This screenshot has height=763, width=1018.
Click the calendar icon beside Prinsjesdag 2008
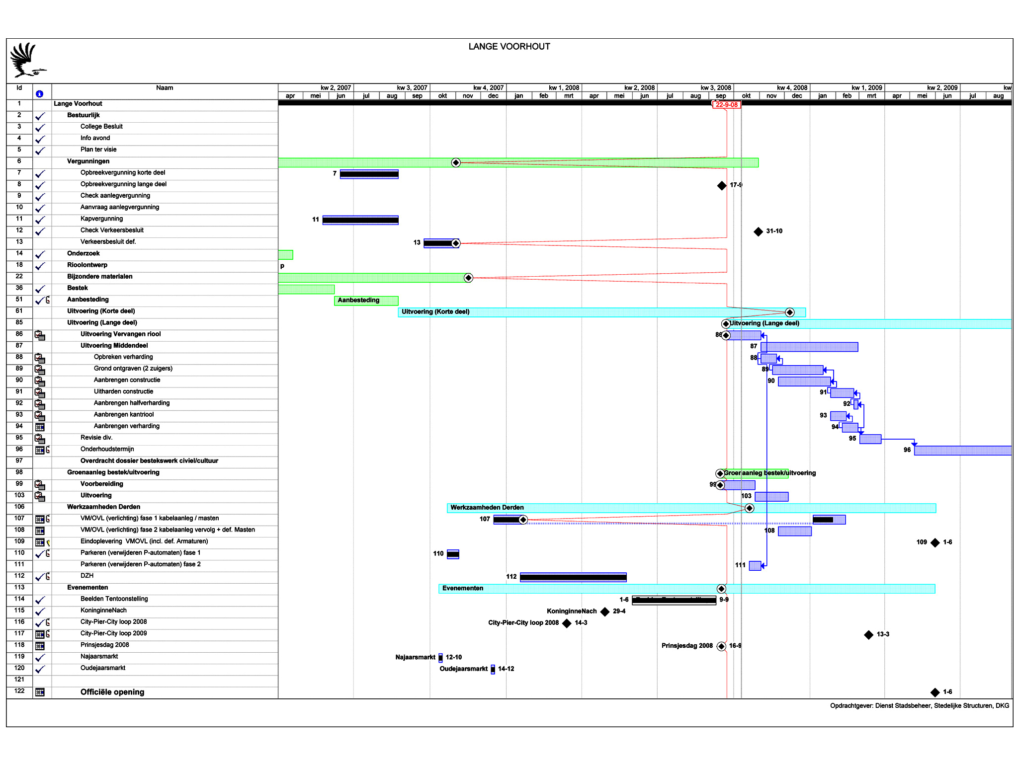[x=40, y=646]
